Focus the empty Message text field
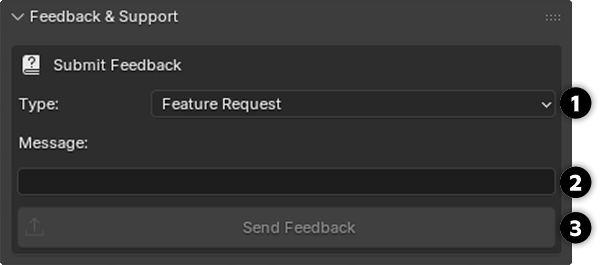Screen dimensions: 600x265 point(286,182)
